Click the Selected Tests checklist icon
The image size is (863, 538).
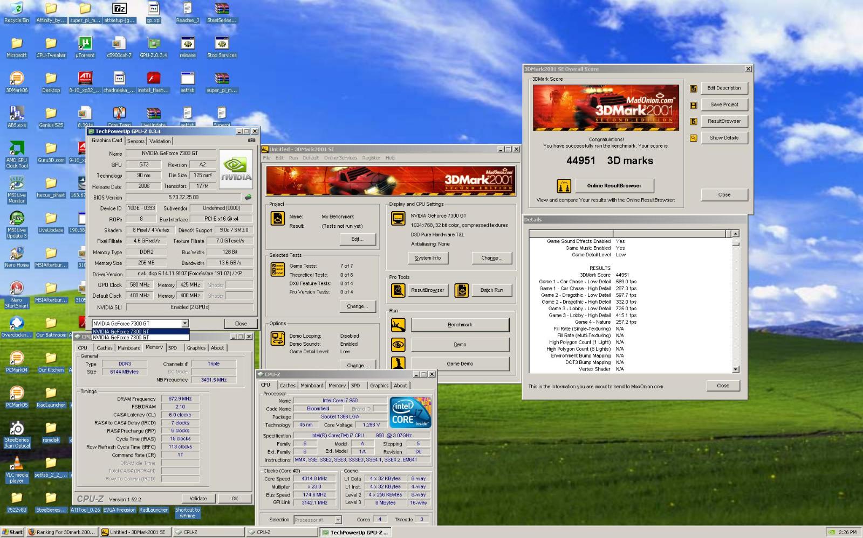click(278, 269)
